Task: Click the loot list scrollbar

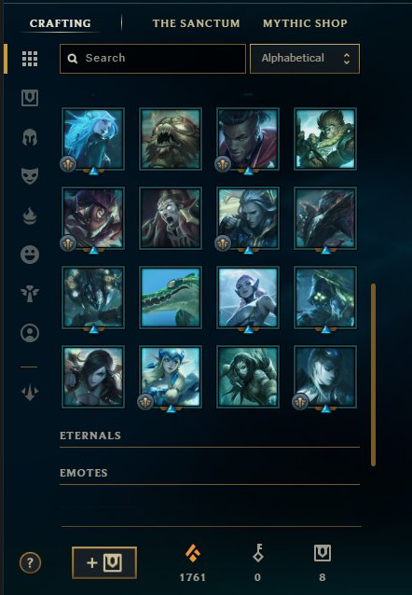Action: [x=373, y=375]
